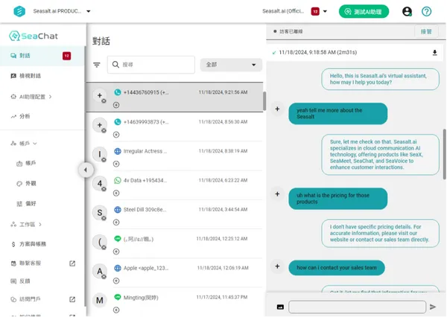Collapse sidebar with left arrow handle
The height and width of the screenshot is (317, 447).
click(86, 170)
